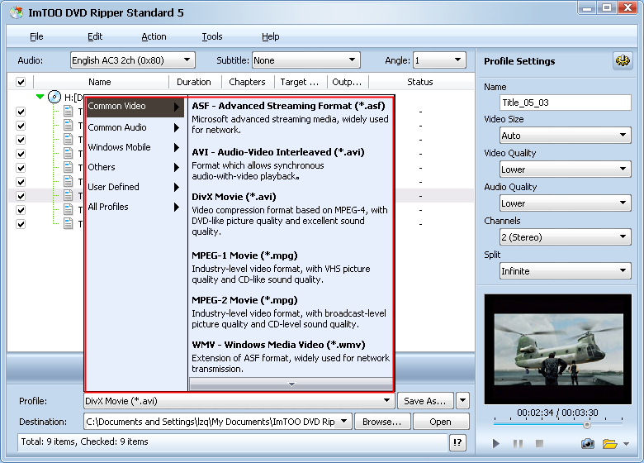The width and height of the screenshot is (644, 463).
Task: Open the Angle dropdown
Action: tap(439, 60)
